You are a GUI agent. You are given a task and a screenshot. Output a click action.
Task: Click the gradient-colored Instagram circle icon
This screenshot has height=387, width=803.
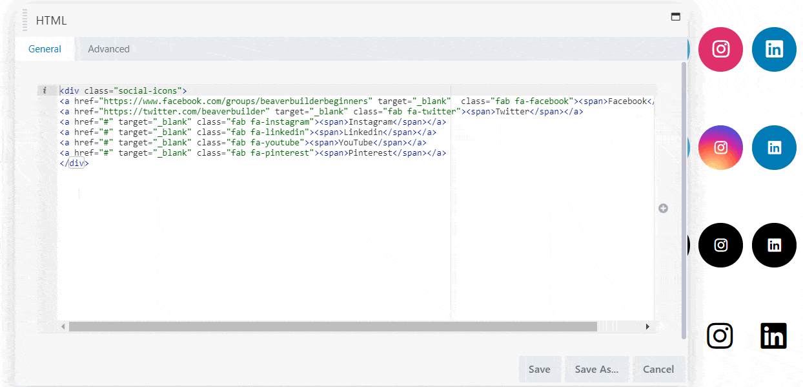[x=720, y=147]
